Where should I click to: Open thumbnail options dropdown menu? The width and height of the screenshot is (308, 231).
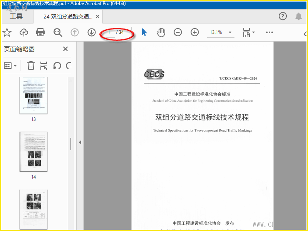point(10,65)
